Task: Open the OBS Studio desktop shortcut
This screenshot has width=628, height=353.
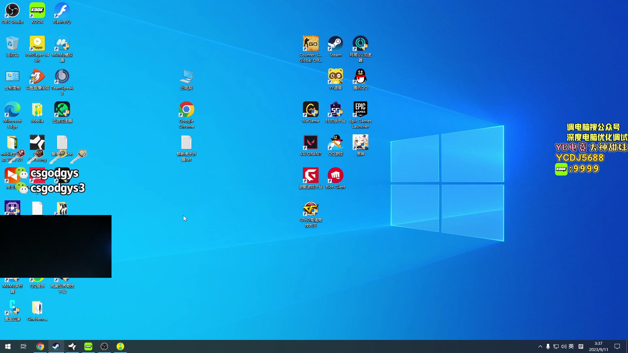Action: [x=12, y=13]
